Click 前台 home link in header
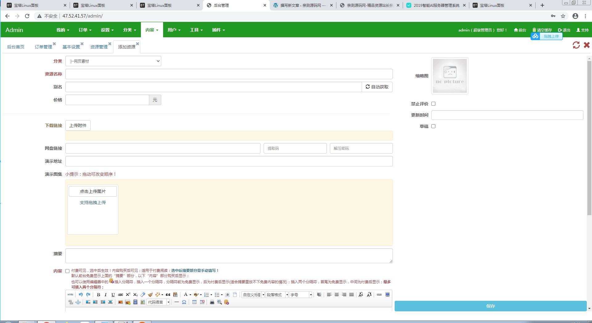Viewport: 592px width, 323px height. coord(520,30)
